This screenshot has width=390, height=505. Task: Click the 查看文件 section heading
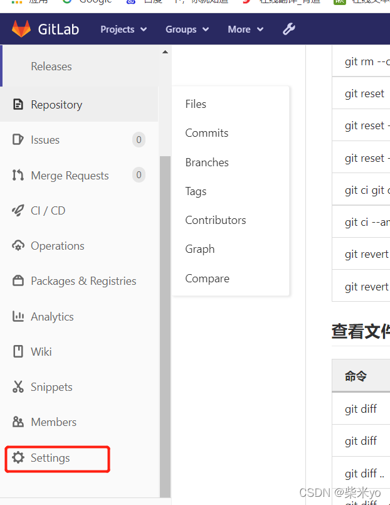pyautogui.click(x=361, y=331)
